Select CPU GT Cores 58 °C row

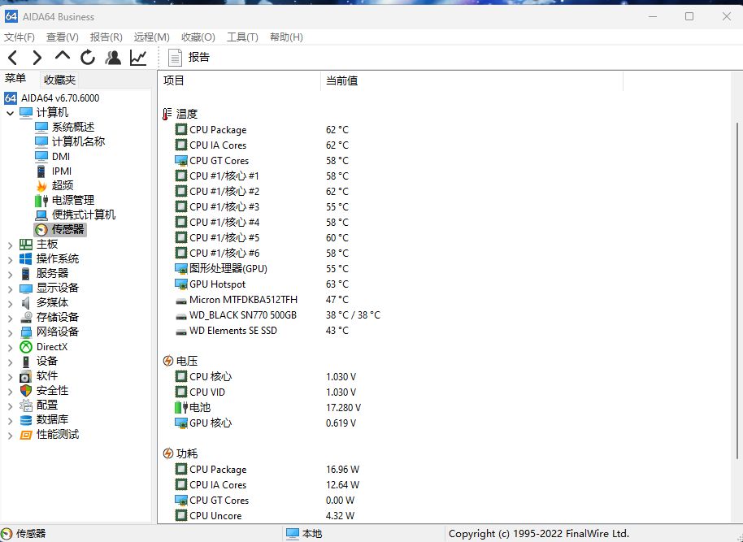coord(263,161)
